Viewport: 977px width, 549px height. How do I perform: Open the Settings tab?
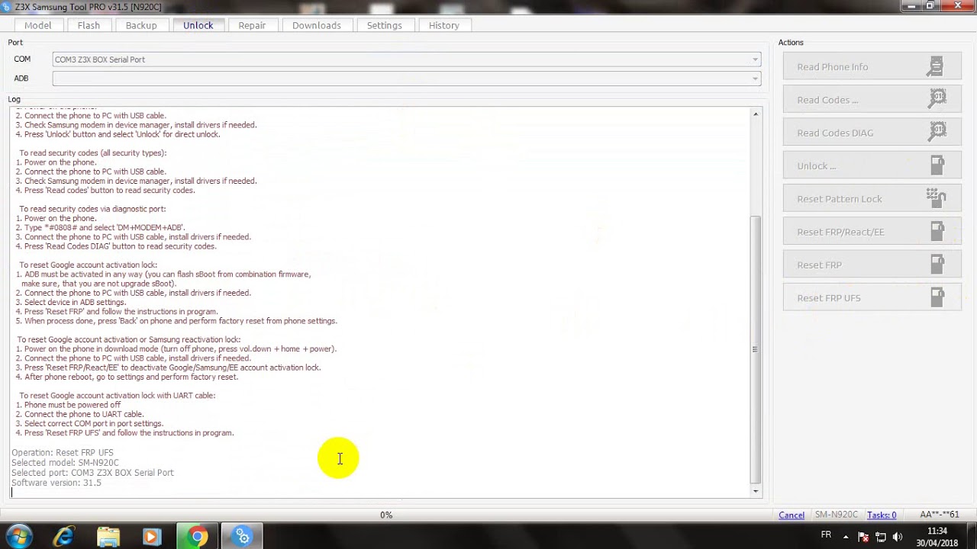[x=385, y=25]
